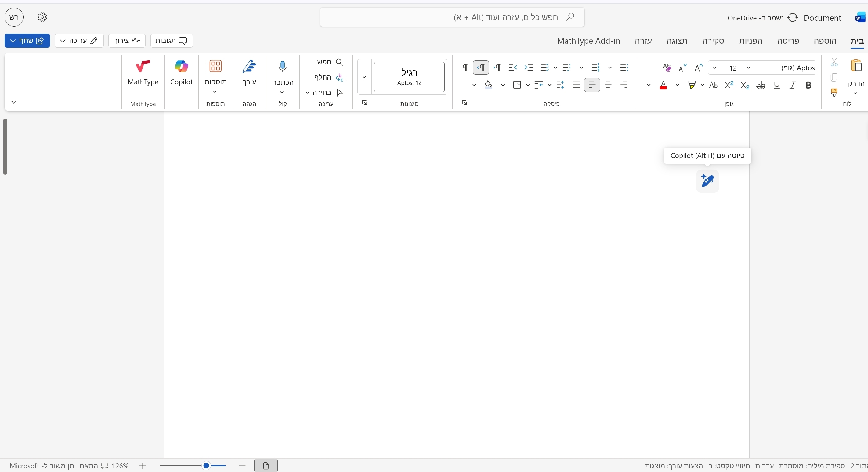Click the zoom slider handle
The image size is (868, 472).
click(x=206, y=466)
